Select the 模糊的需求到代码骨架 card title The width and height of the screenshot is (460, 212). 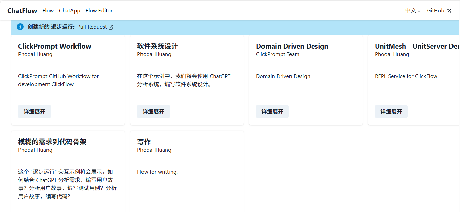tap(52, 142)
